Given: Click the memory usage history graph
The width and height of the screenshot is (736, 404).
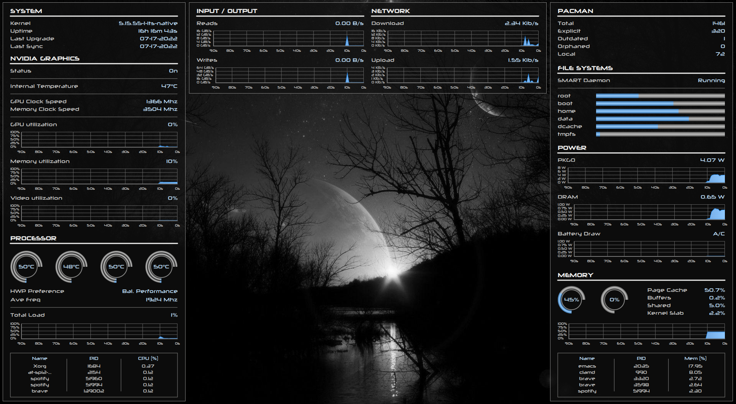Looking at the screenshot, I should click(x=647, y=331).
